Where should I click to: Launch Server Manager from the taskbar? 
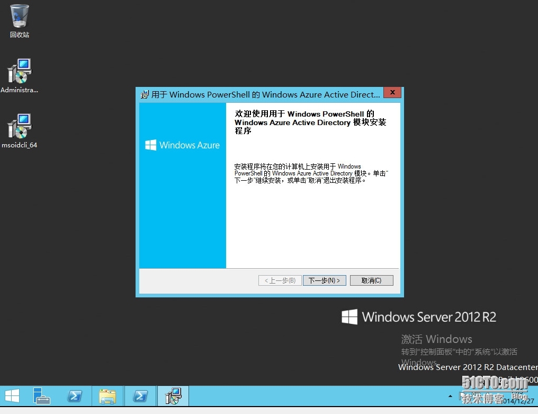pos(41,396)
